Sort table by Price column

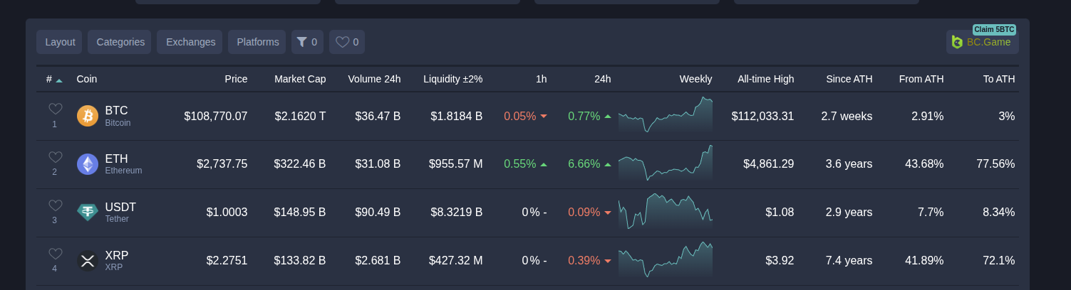[236, 79]
